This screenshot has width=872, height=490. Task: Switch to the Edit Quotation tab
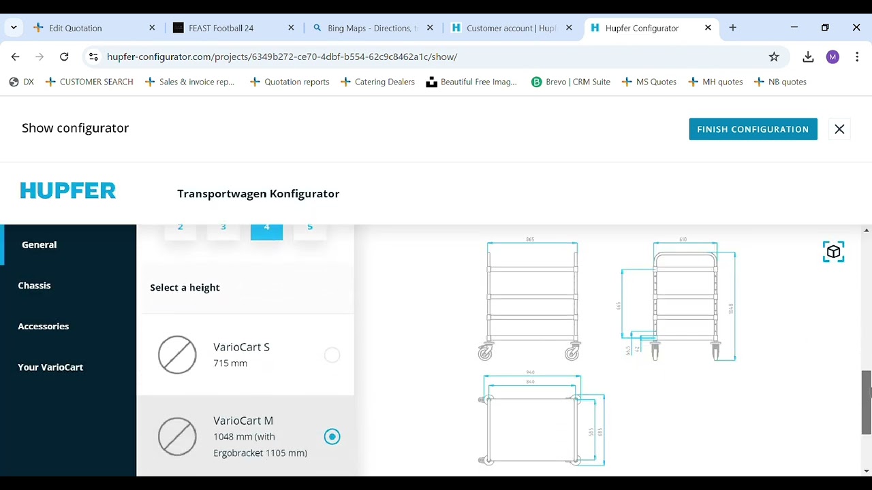coord(95,28)
